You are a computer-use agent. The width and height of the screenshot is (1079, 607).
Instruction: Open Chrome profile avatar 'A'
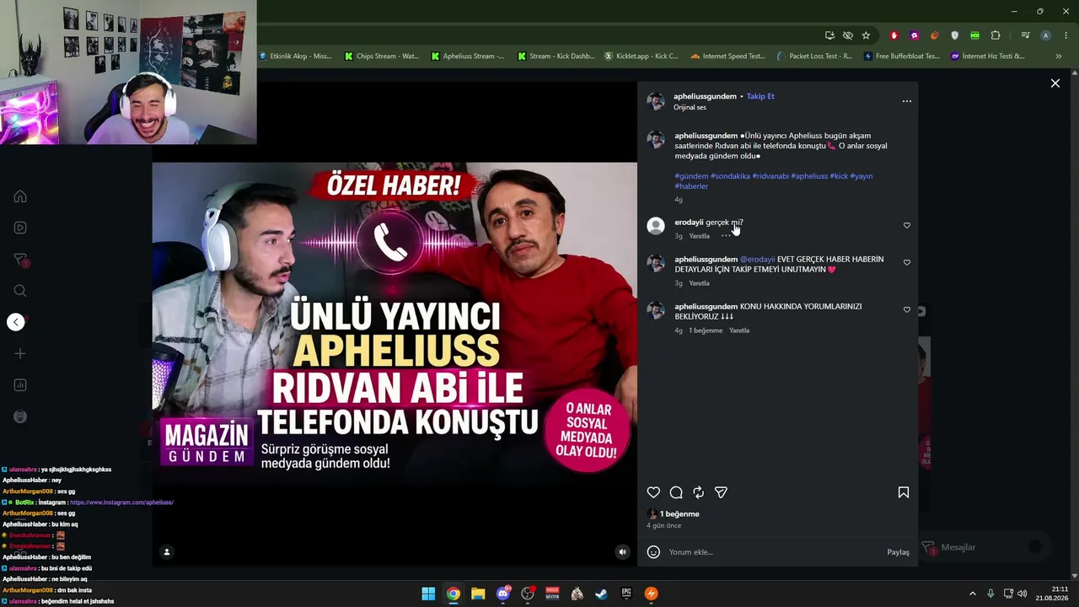1045,35
